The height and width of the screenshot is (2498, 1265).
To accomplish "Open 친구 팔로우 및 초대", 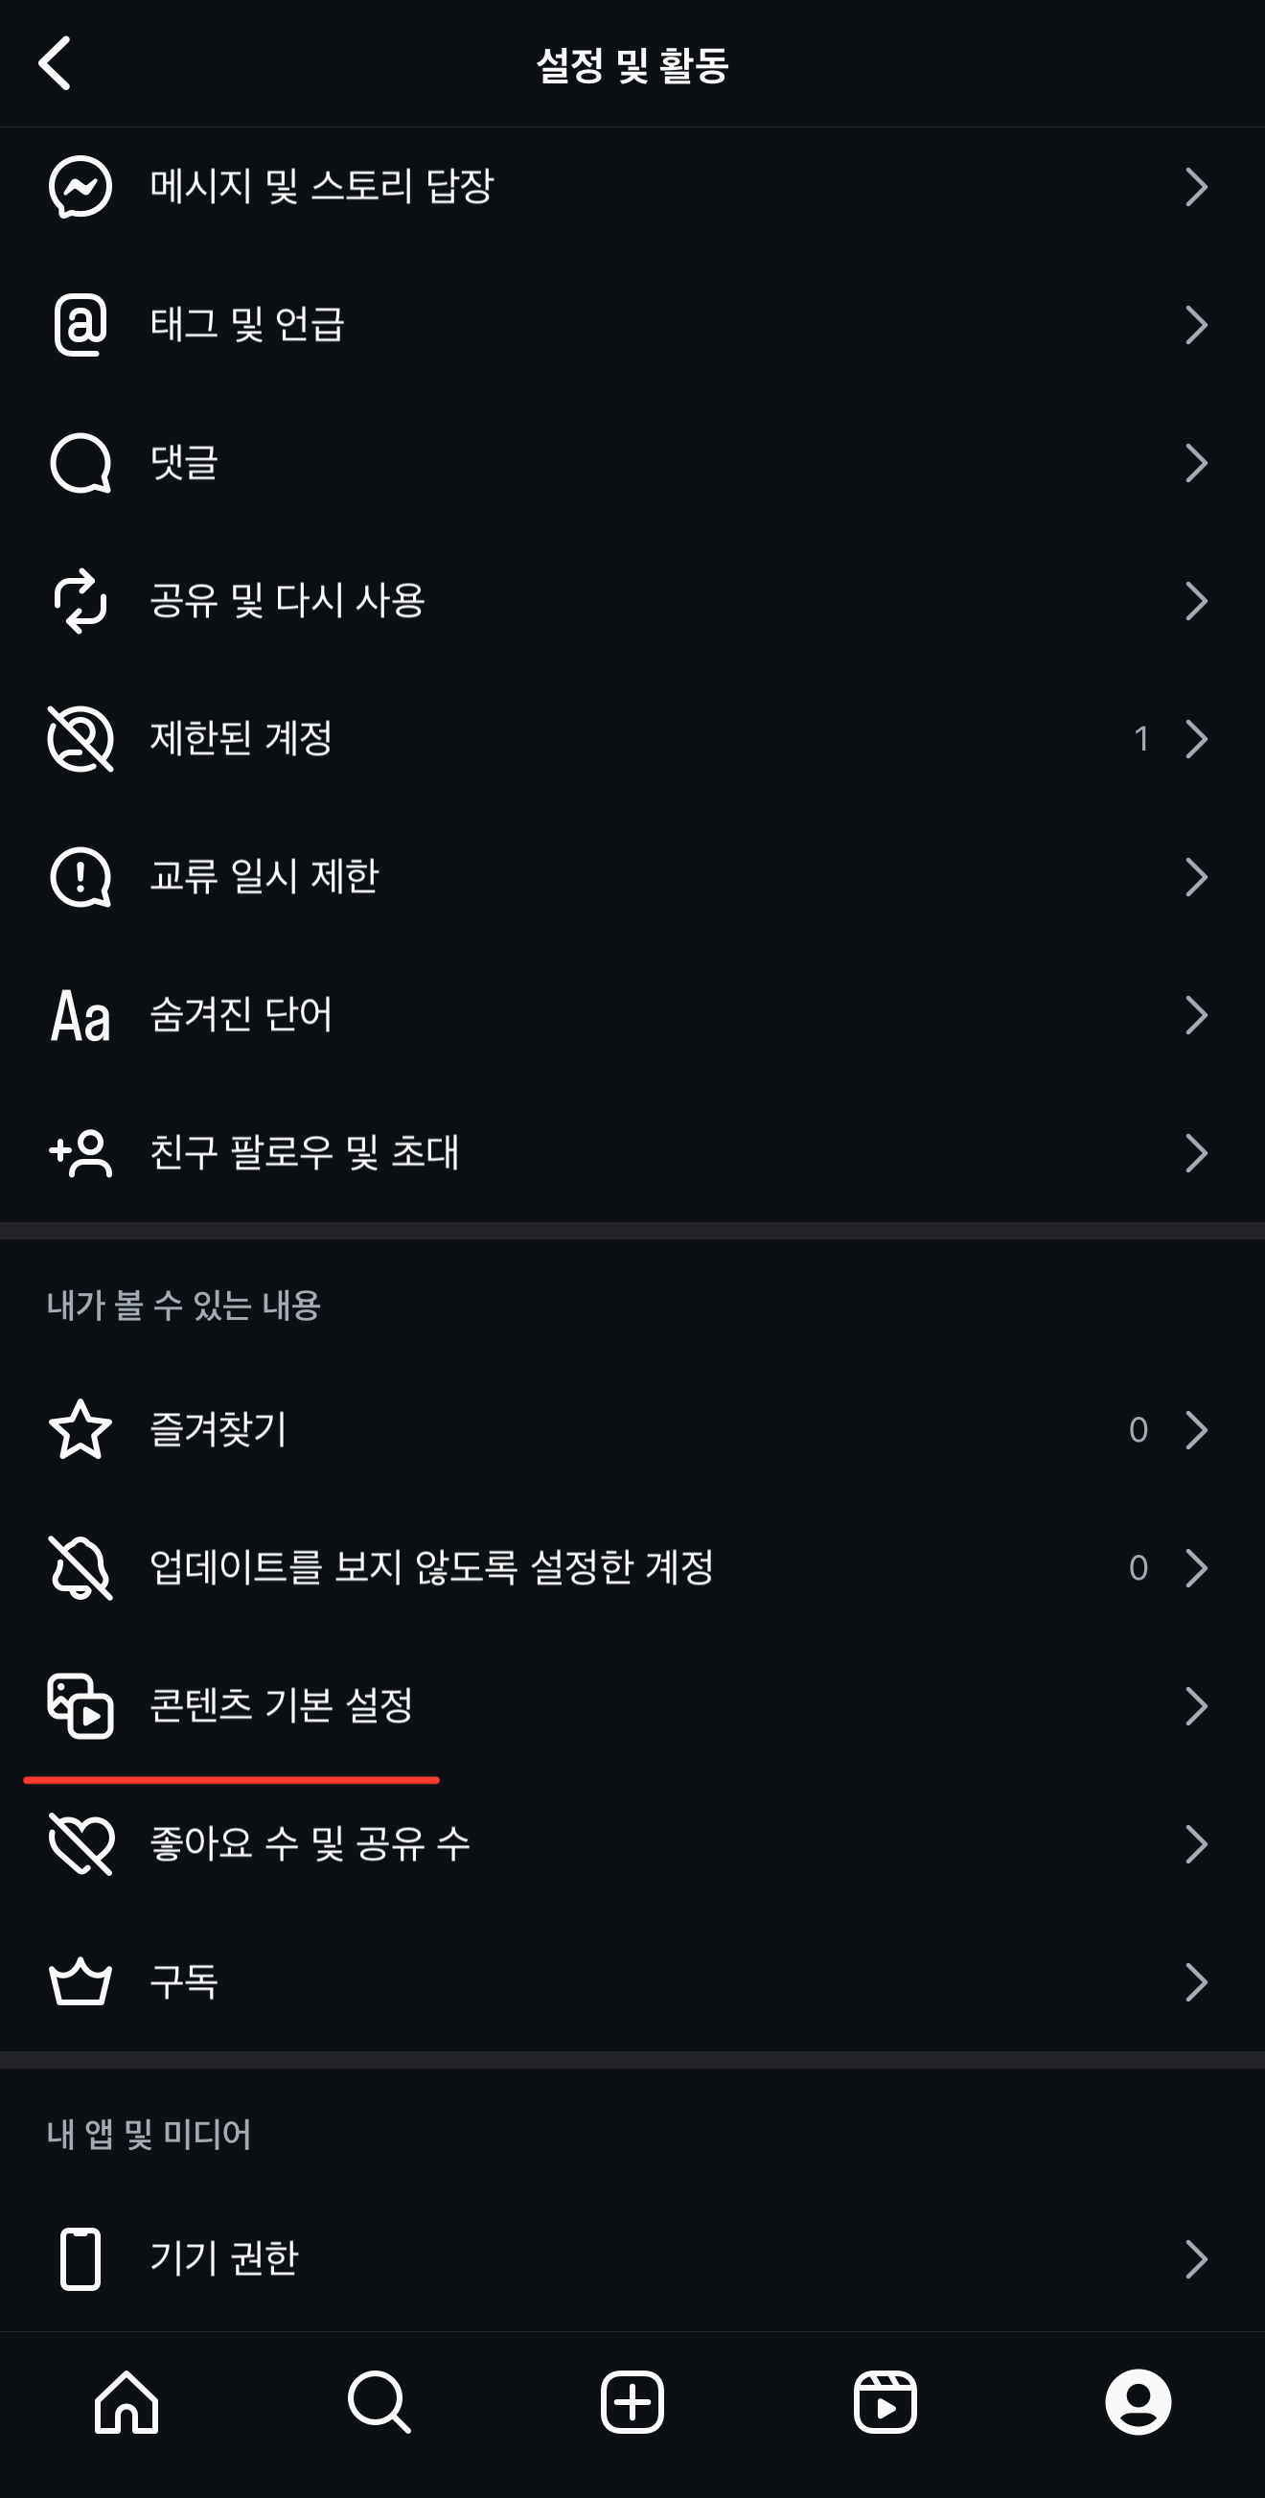I will (632, 1153).
